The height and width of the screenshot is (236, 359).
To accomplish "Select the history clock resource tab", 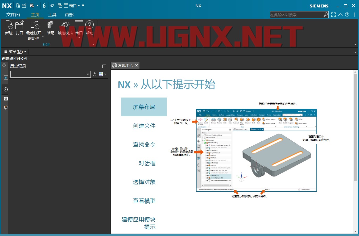I will (x=6, y=90).
